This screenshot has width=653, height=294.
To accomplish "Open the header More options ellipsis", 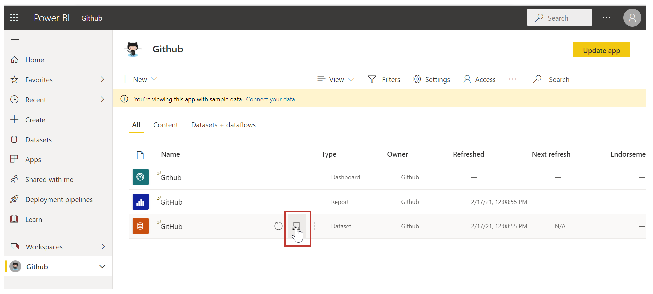I will point(606,18).
